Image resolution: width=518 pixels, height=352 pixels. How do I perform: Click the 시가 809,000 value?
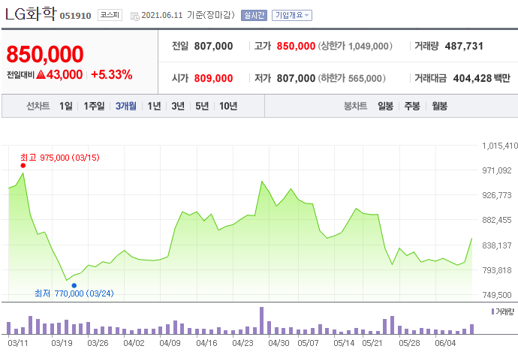213,78
